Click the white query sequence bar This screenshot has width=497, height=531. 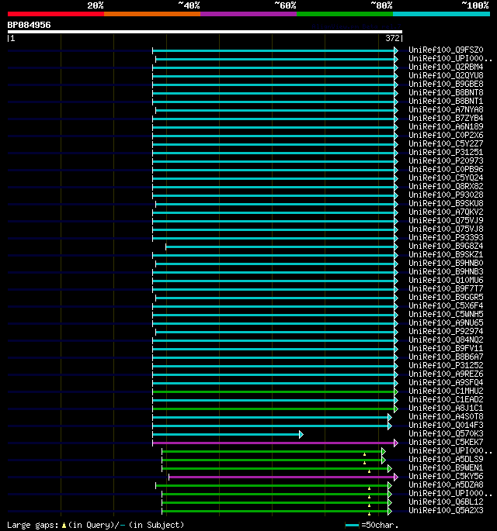point(205,32)
